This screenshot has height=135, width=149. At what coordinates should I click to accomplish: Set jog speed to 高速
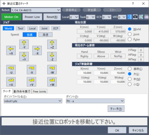pyautogui.click(x=45, y=35)
